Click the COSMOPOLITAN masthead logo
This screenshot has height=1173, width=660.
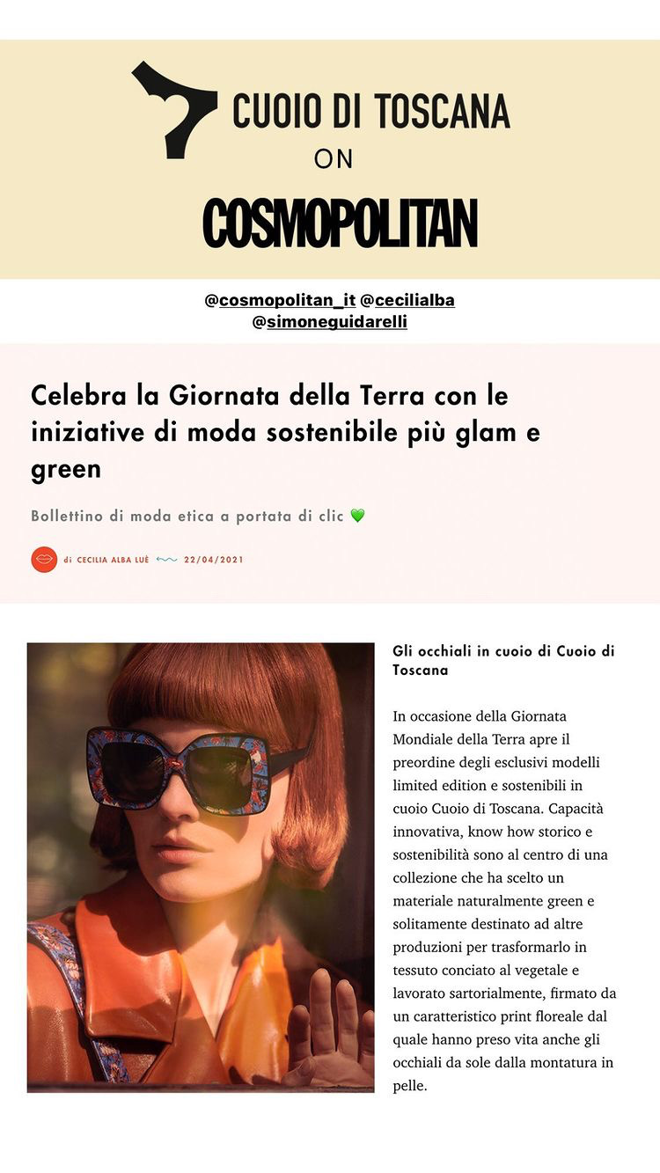(340, 224)
